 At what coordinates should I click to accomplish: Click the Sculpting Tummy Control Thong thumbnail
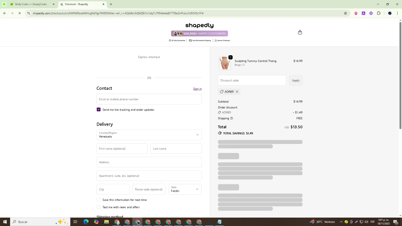[x=225, y=63]
